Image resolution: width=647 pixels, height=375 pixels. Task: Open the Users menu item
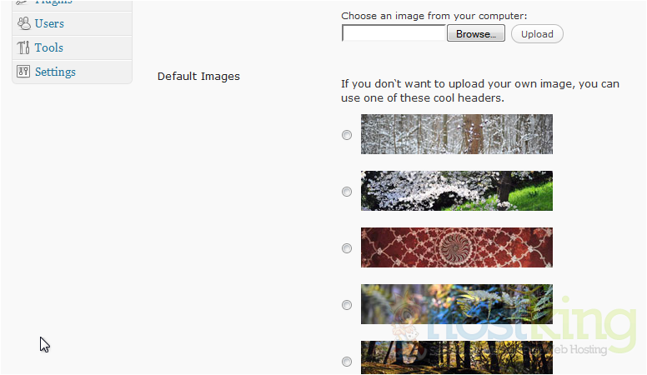(49, 23)
